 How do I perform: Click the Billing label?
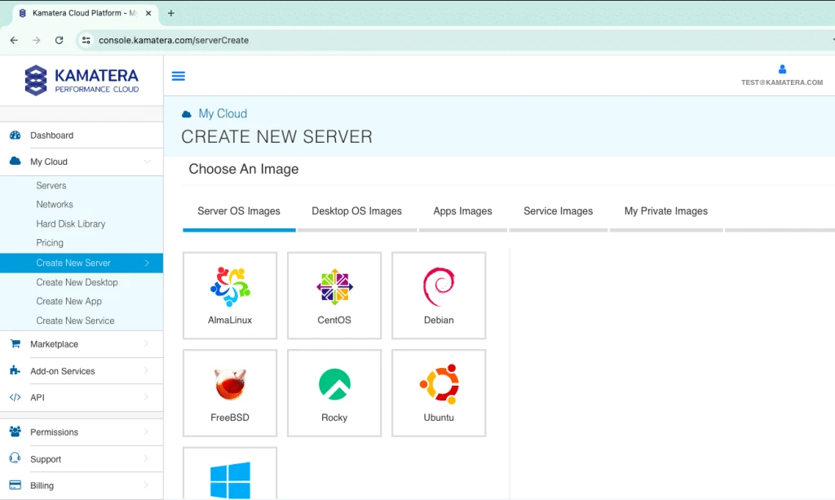point(42,485)
